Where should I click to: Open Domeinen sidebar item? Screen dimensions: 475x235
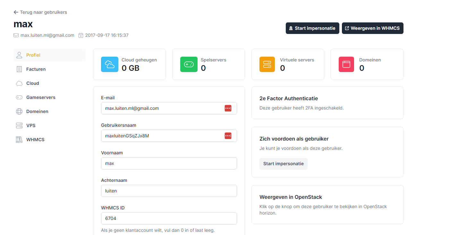point(37,111)
